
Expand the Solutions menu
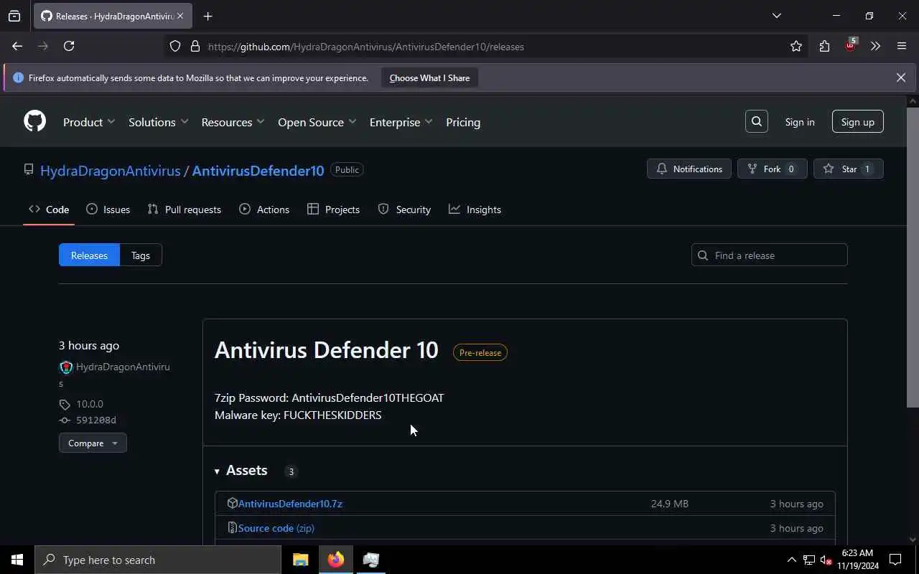tap(158, 122)
